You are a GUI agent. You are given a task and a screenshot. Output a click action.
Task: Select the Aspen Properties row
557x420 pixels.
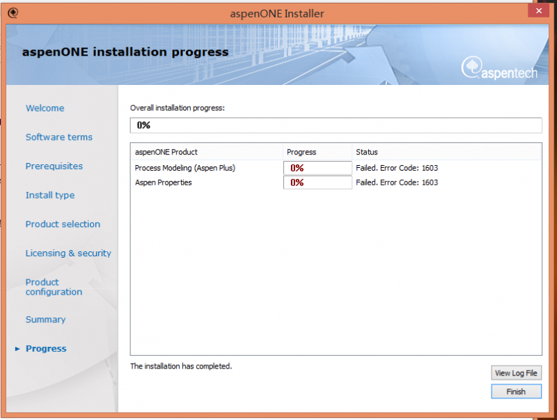click(336, 182)
